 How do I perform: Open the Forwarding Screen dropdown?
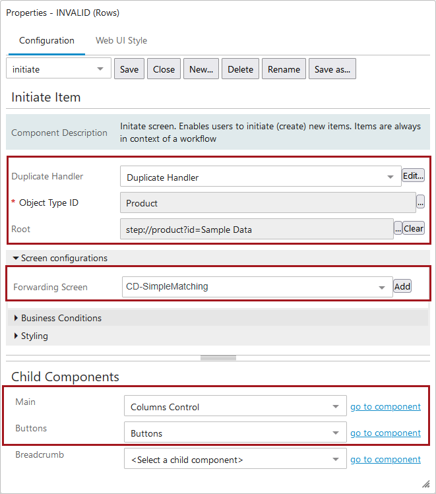pyautogui.click(x=257, y=287)
